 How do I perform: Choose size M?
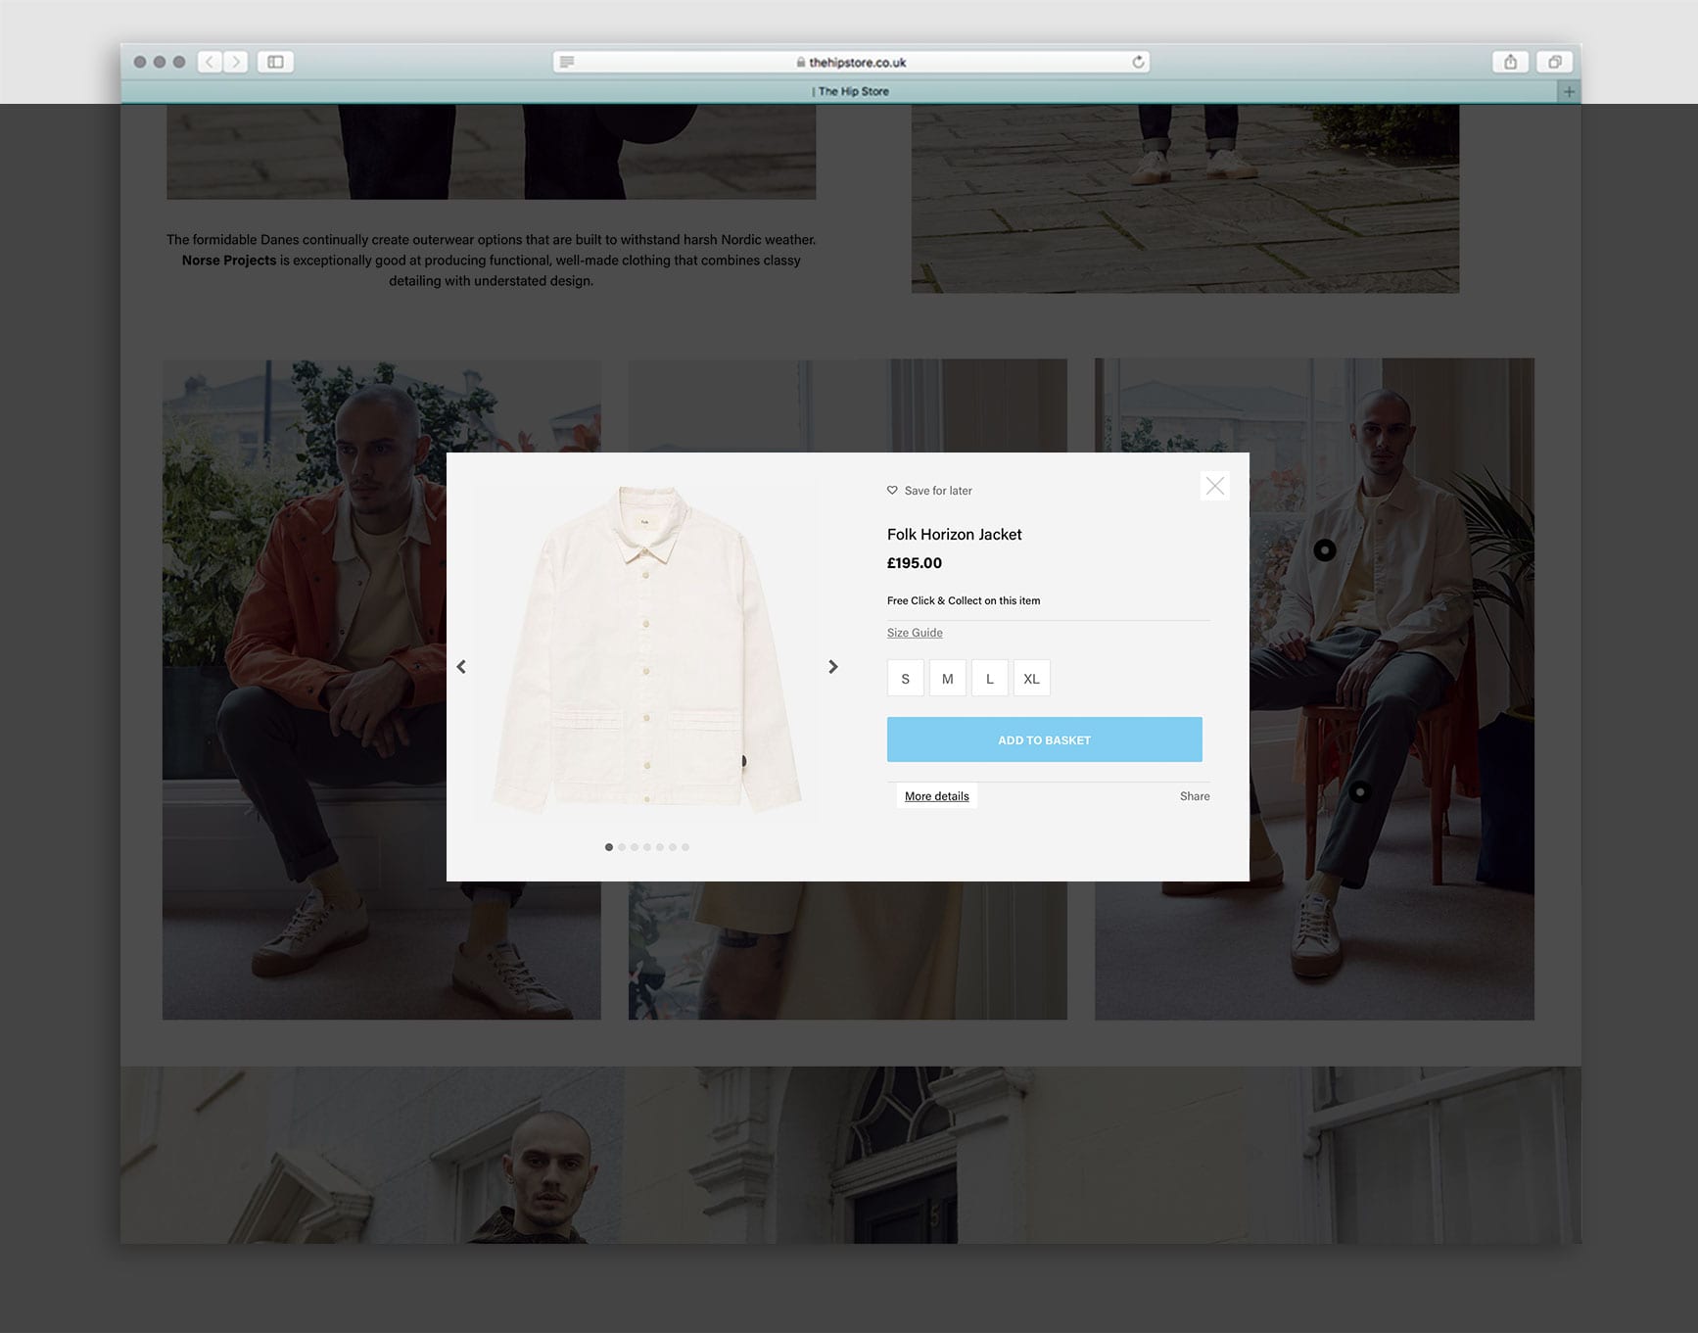point(948,678)
